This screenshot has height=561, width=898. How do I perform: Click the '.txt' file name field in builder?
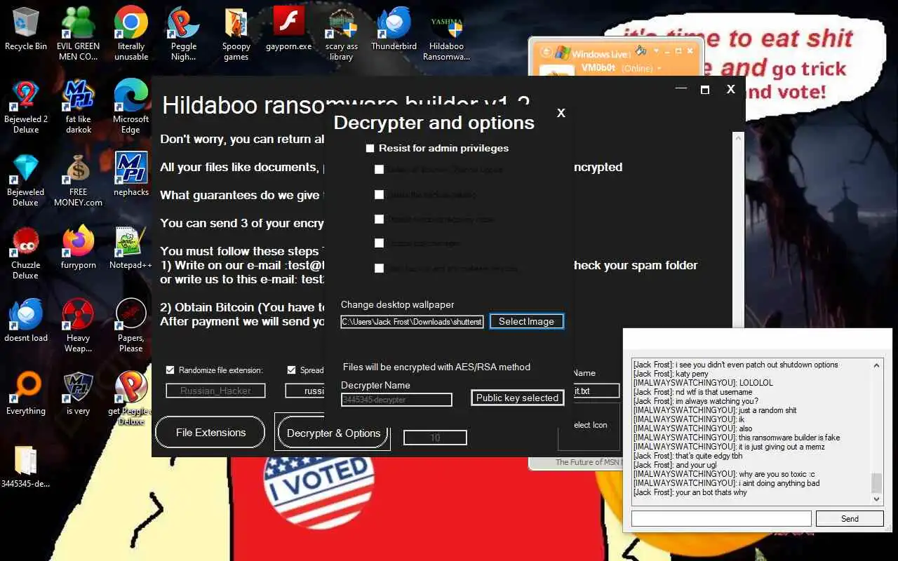596,391
